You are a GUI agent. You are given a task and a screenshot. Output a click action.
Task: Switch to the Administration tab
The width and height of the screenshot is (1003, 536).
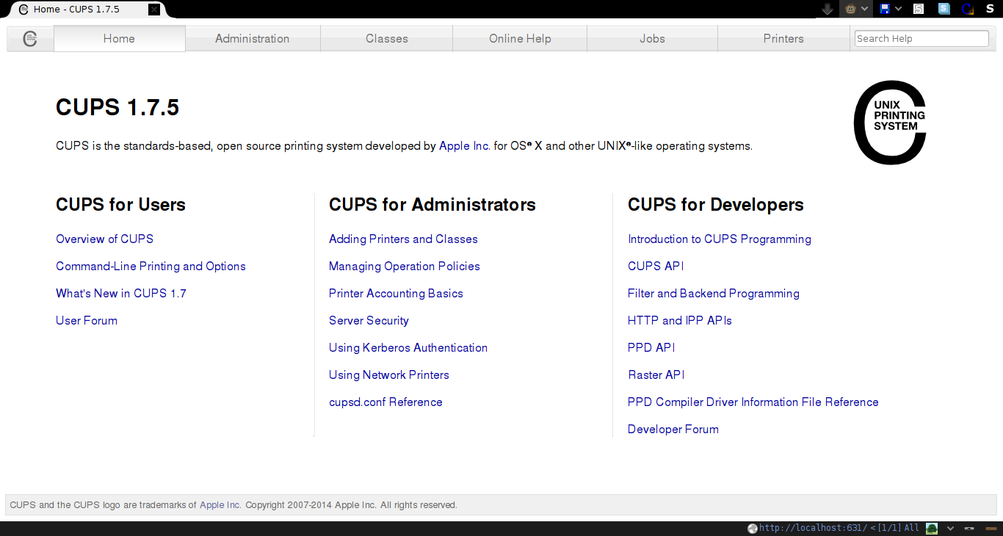(253, 38)
